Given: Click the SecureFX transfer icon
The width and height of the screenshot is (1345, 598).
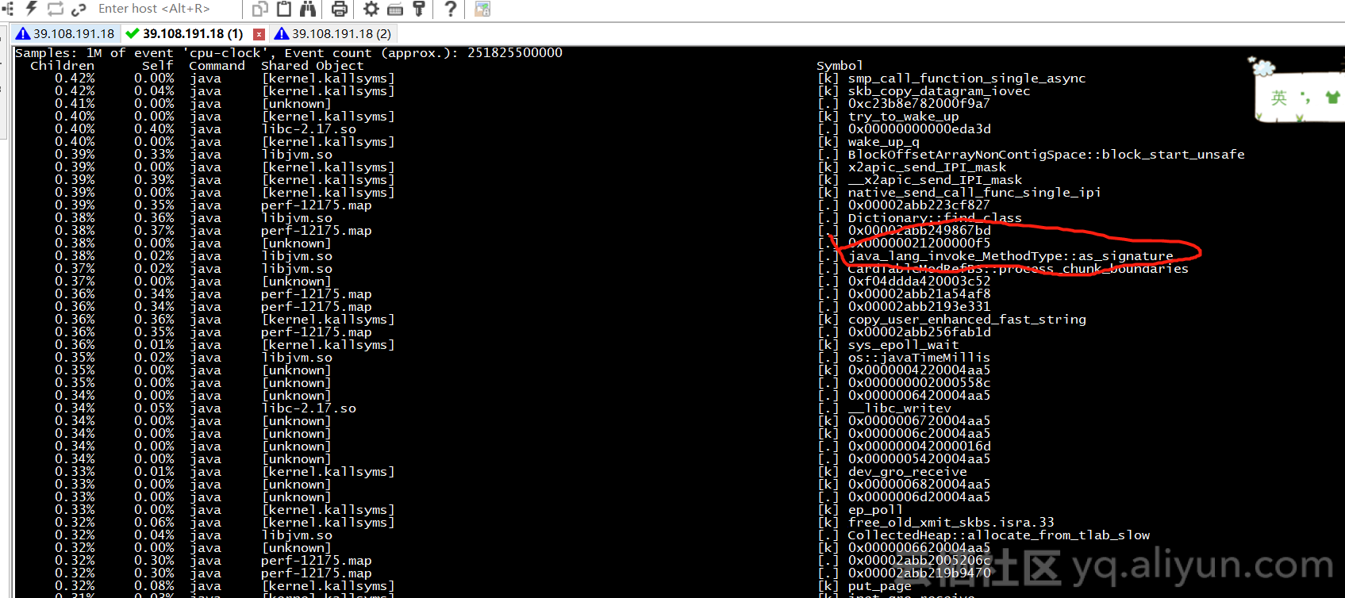Looking at the screenshot, I should [x=482, y=9].
